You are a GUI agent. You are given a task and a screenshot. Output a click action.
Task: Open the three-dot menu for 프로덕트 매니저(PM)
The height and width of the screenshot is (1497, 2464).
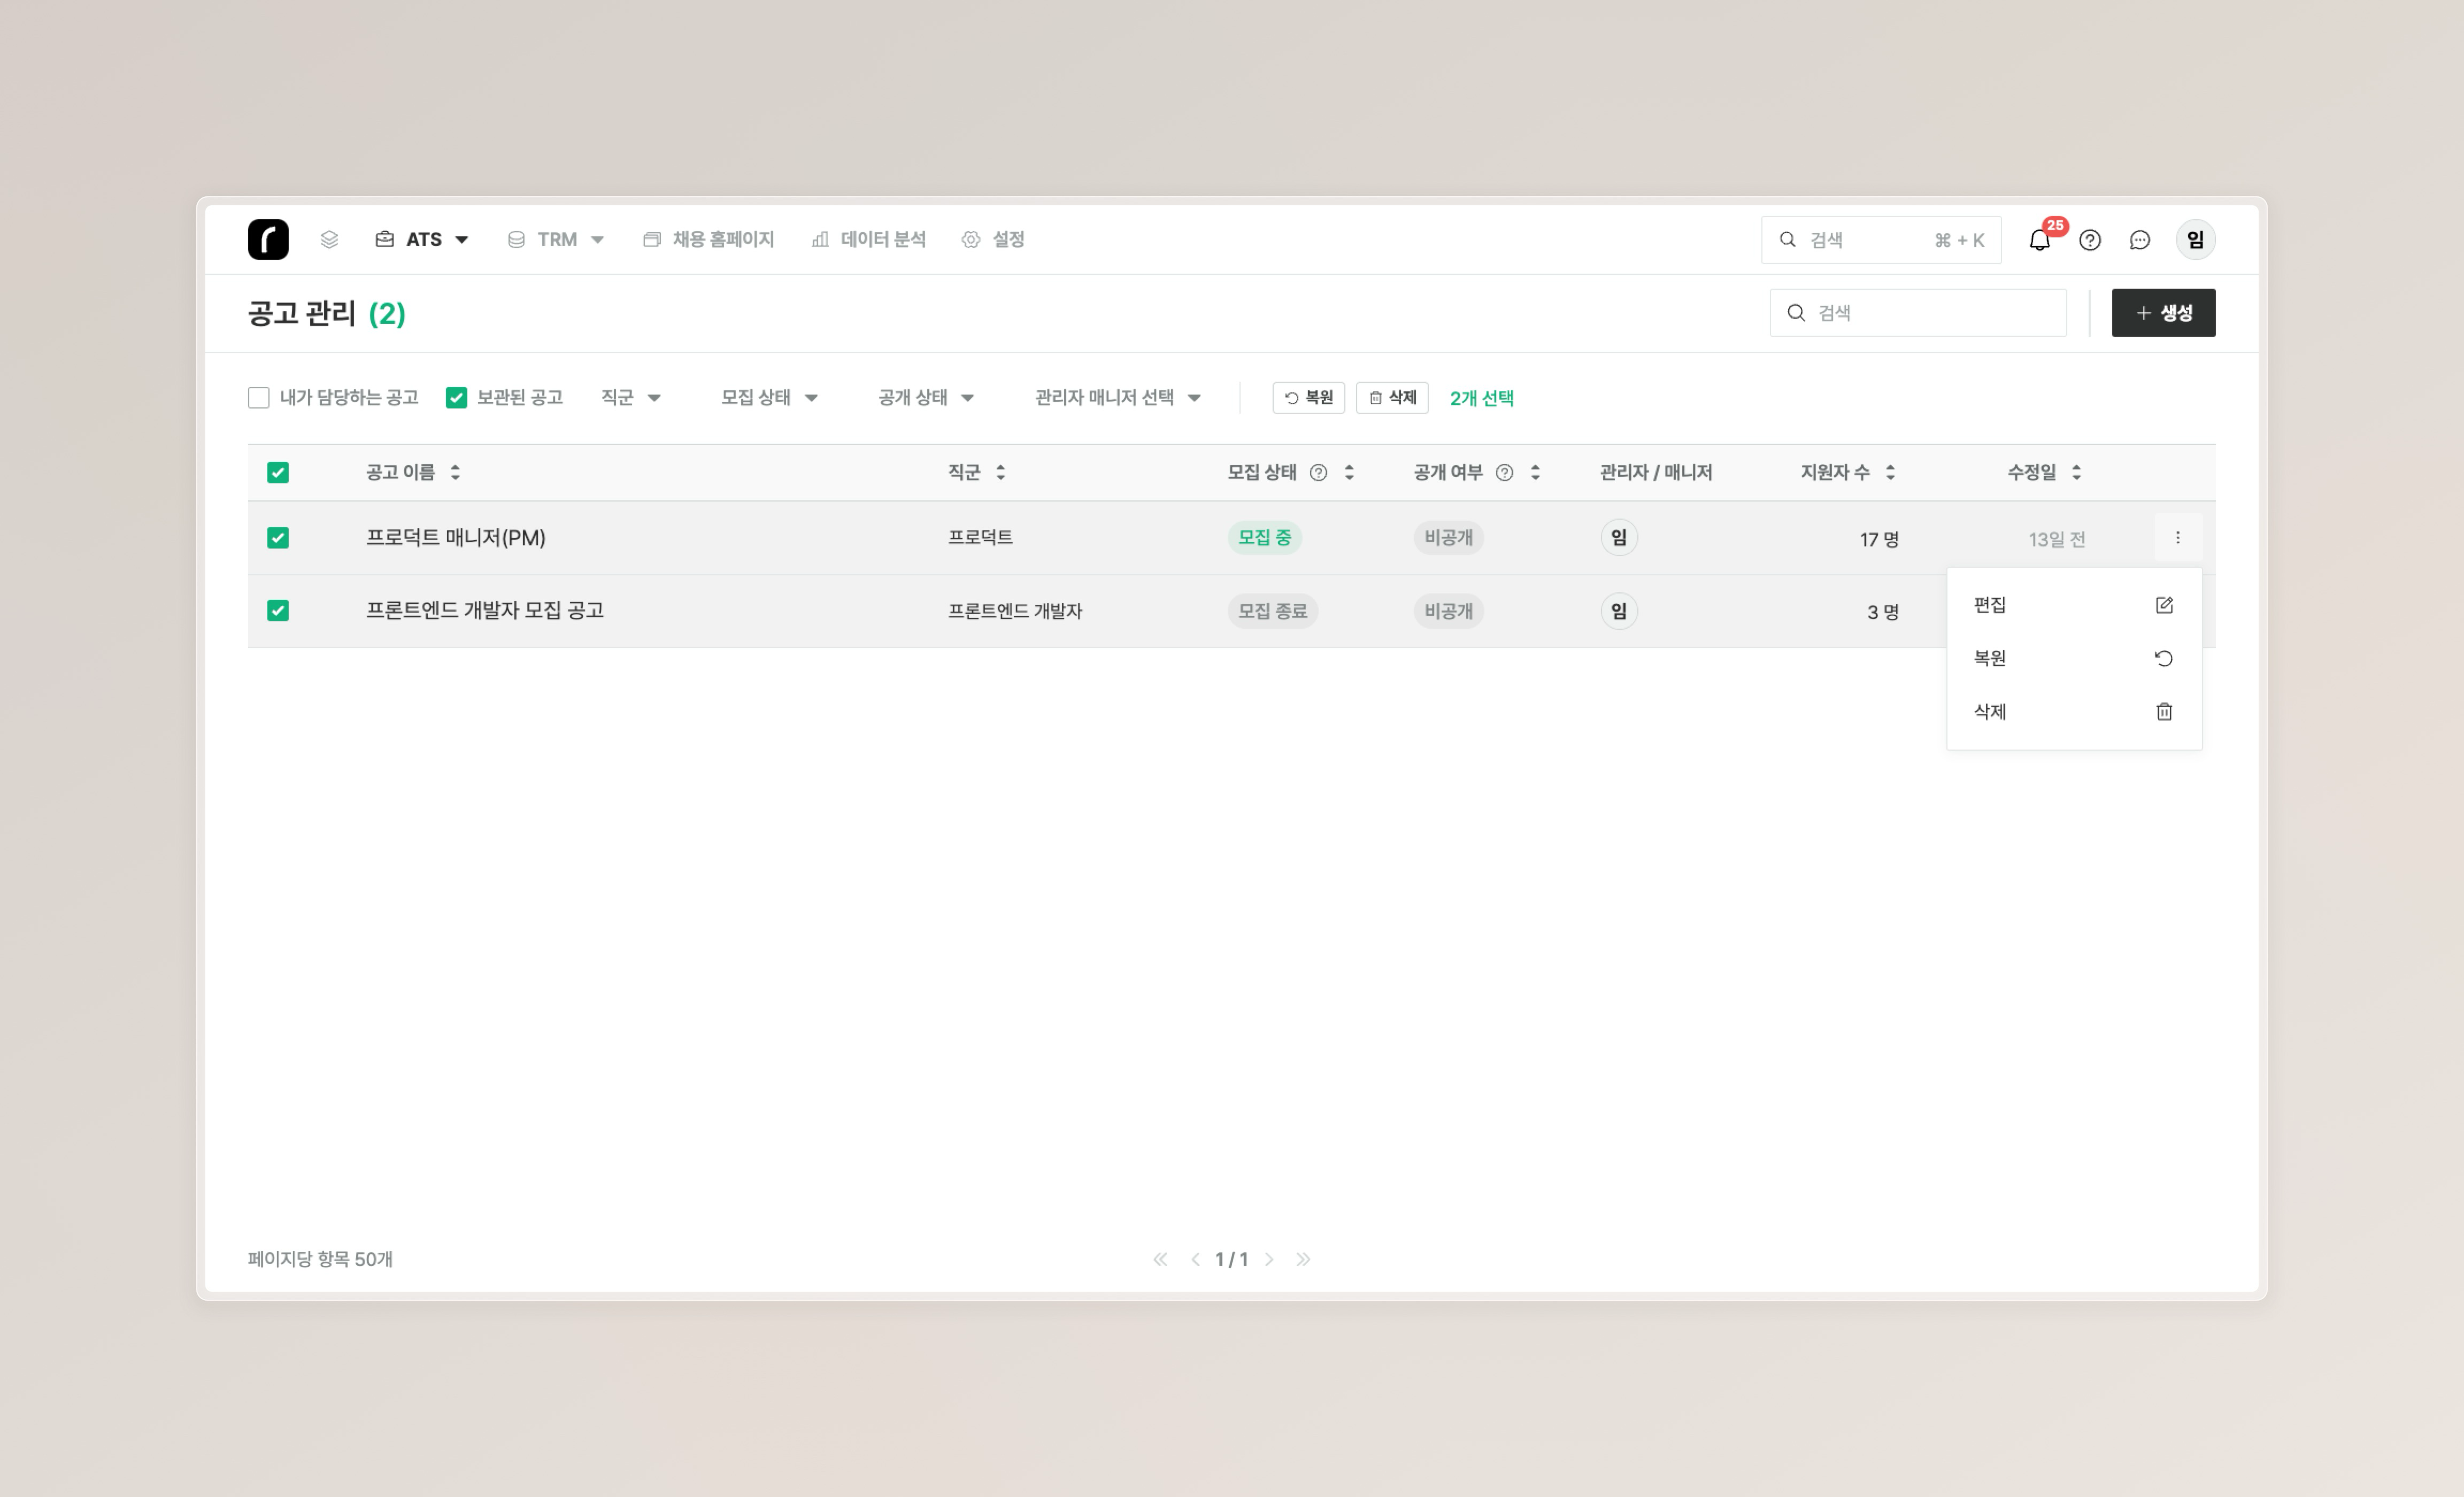(2178, 538)
